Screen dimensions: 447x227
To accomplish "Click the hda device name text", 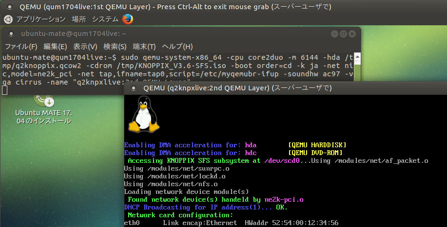I will [251, 145].
